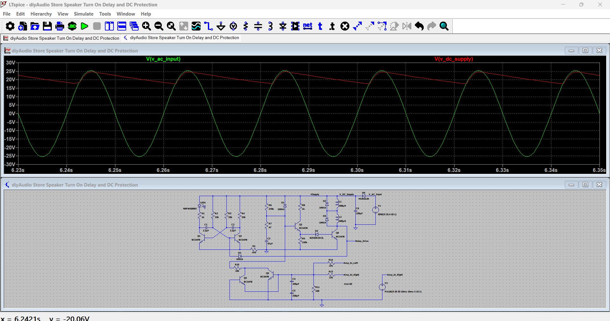Click the Zoom to Fit icon
This screenshot has width=610, height=321.
coord(171,26)
